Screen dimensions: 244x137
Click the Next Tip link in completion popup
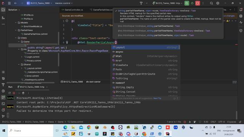[157, 98]
